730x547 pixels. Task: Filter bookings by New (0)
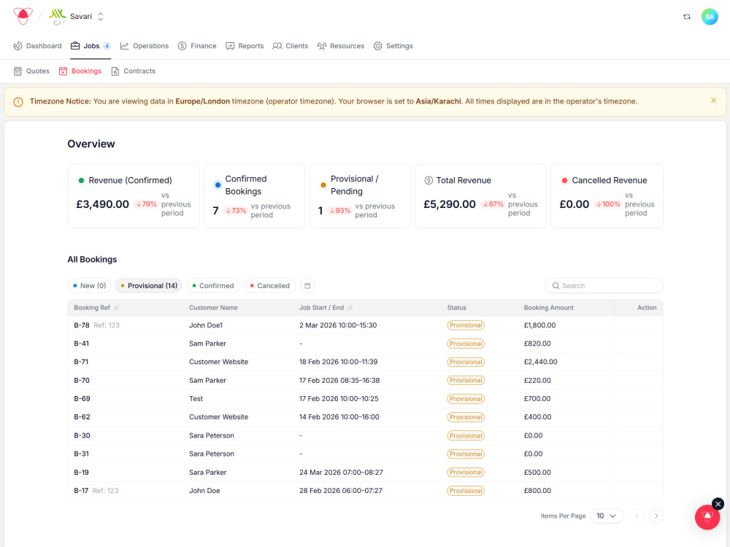click(89, 286)
